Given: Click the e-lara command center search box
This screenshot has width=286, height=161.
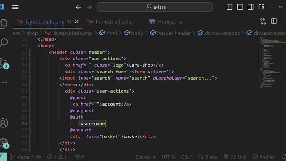Looking at the screenshot, I should [x=155, y=7].
